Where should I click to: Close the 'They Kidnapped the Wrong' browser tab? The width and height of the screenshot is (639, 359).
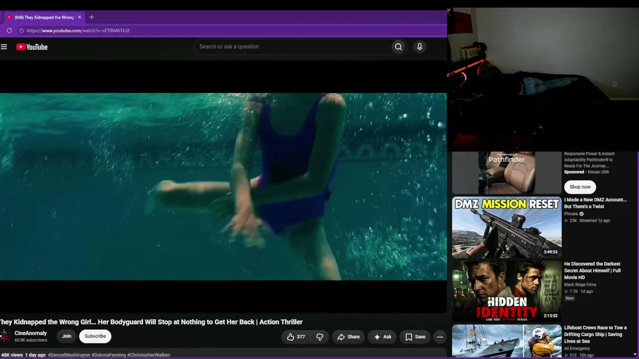coord(79,17)
